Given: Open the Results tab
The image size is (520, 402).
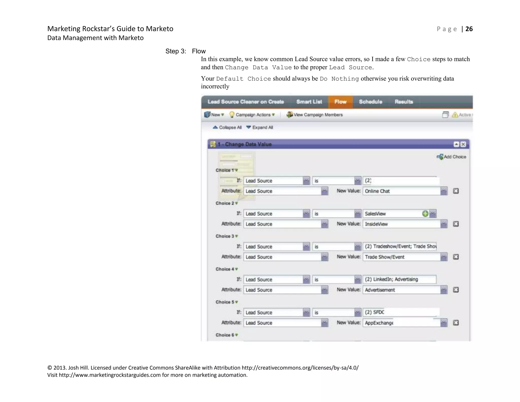Looking at the screenshot, I should [x=404, y=102].
